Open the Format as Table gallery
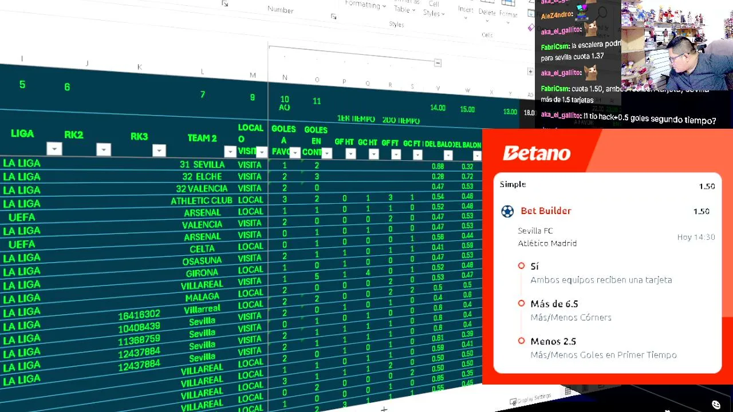This screenshot has height=412, width=733. [405, 7]
